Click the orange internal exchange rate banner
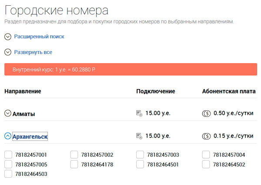 (x=130, y=70)
